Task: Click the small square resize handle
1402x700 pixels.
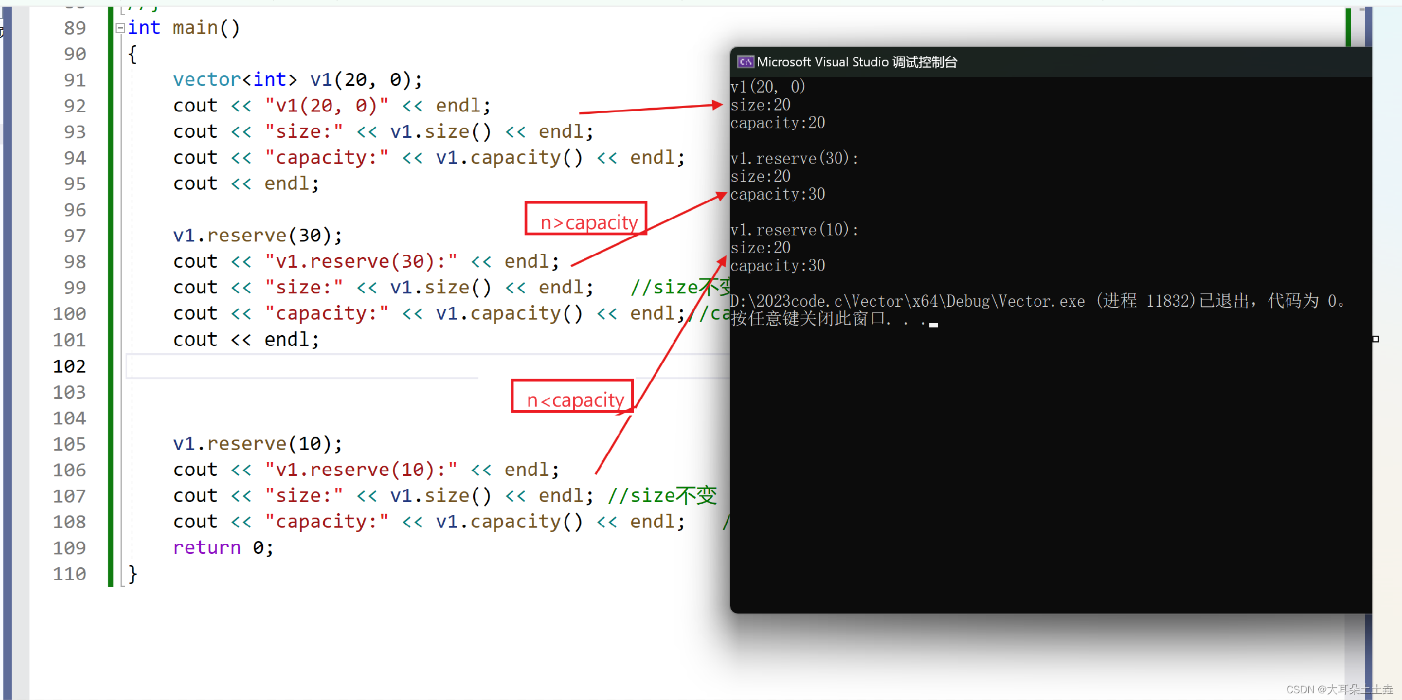Action: pyautogui.click(x=1376, y=339)
